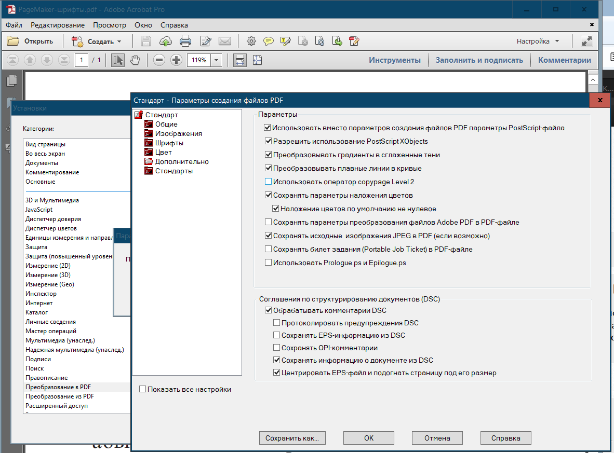This screenshot has height=453, width=614.
Task: Click the Edit text and images icon
Action: (206, 41)
